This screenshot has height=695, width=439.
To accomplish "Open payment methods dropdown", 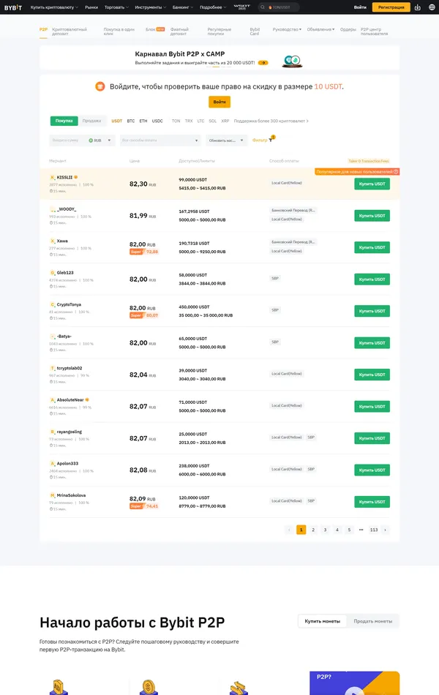I will pyautogui.click(x=160, y=140).
